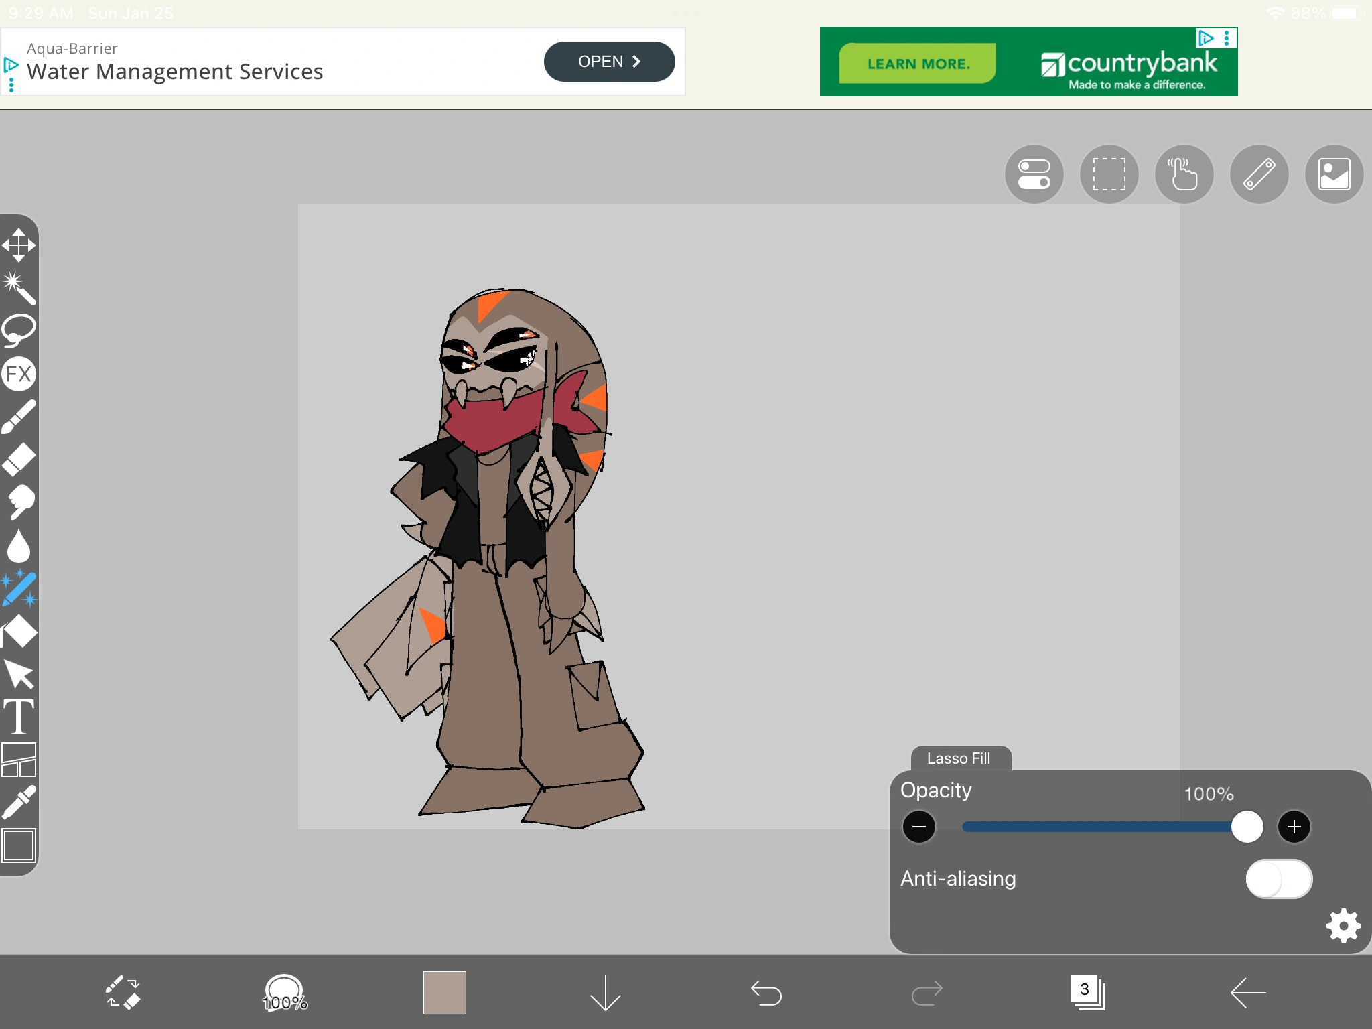Viewport: 1372px width, 1029px height.
Task: Toggle brush and eraser switch button
Action: (x=123, y=993)
